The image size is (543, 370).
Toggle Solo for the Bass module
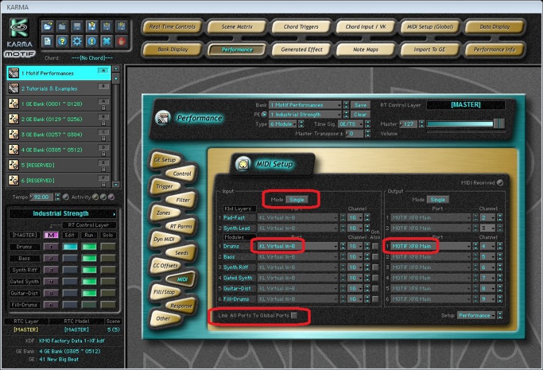coord(108,258)
